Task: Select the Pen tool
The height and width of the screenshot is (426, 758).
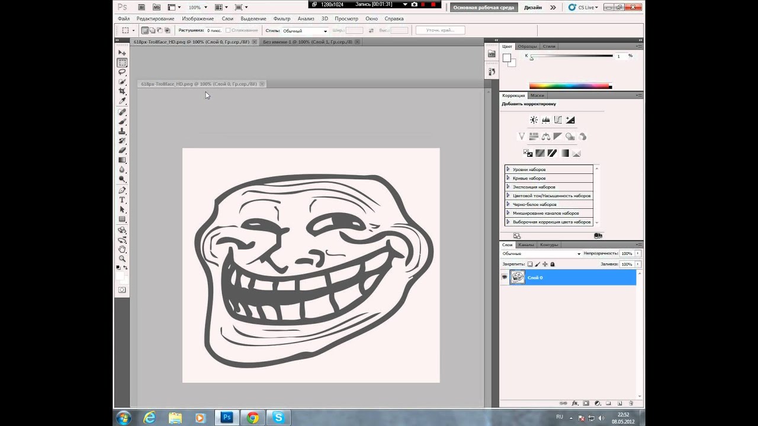Action: [122, 190]
